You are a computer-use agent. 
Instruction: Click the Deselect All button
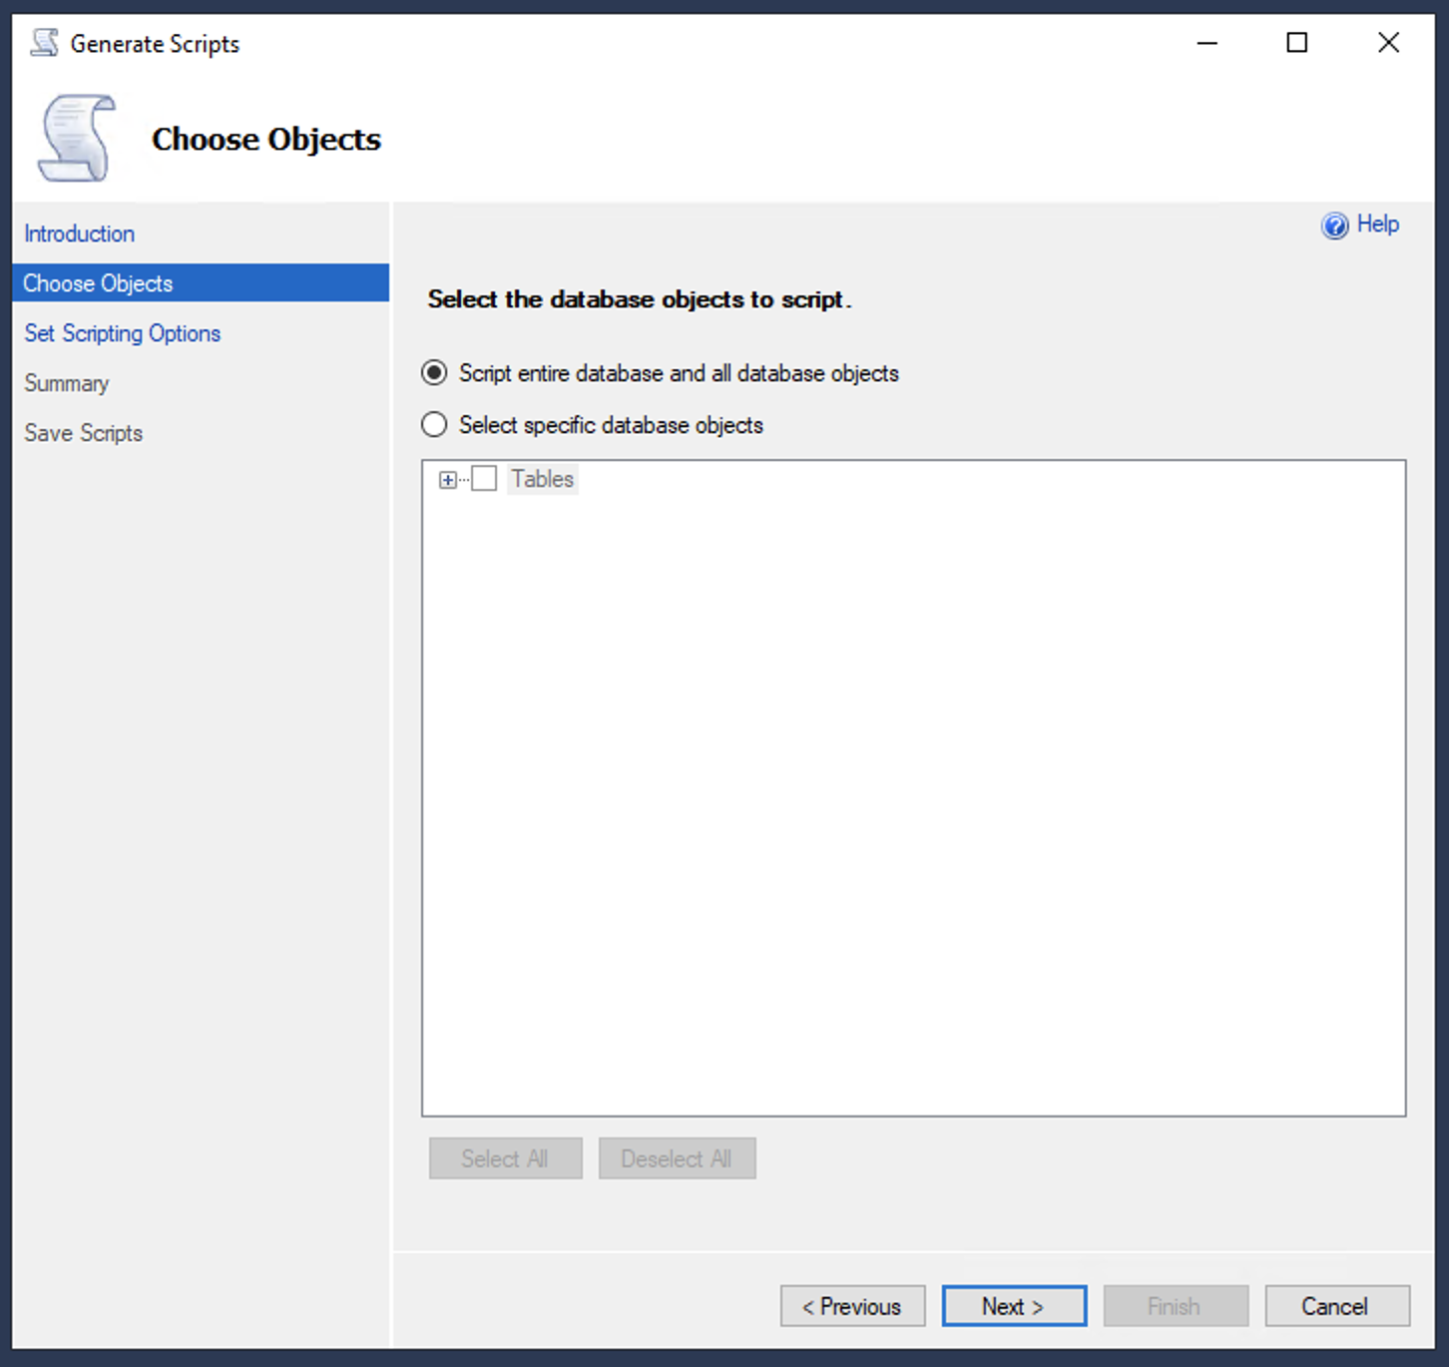pyautogui.click(x=678, y=1158)
